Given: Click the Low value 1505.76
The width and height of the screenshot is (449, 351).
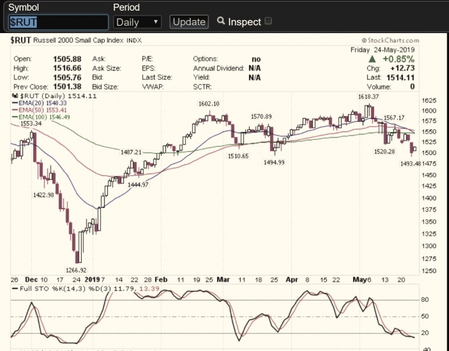Looking at the screenshot, I should [x=67, y=77].
